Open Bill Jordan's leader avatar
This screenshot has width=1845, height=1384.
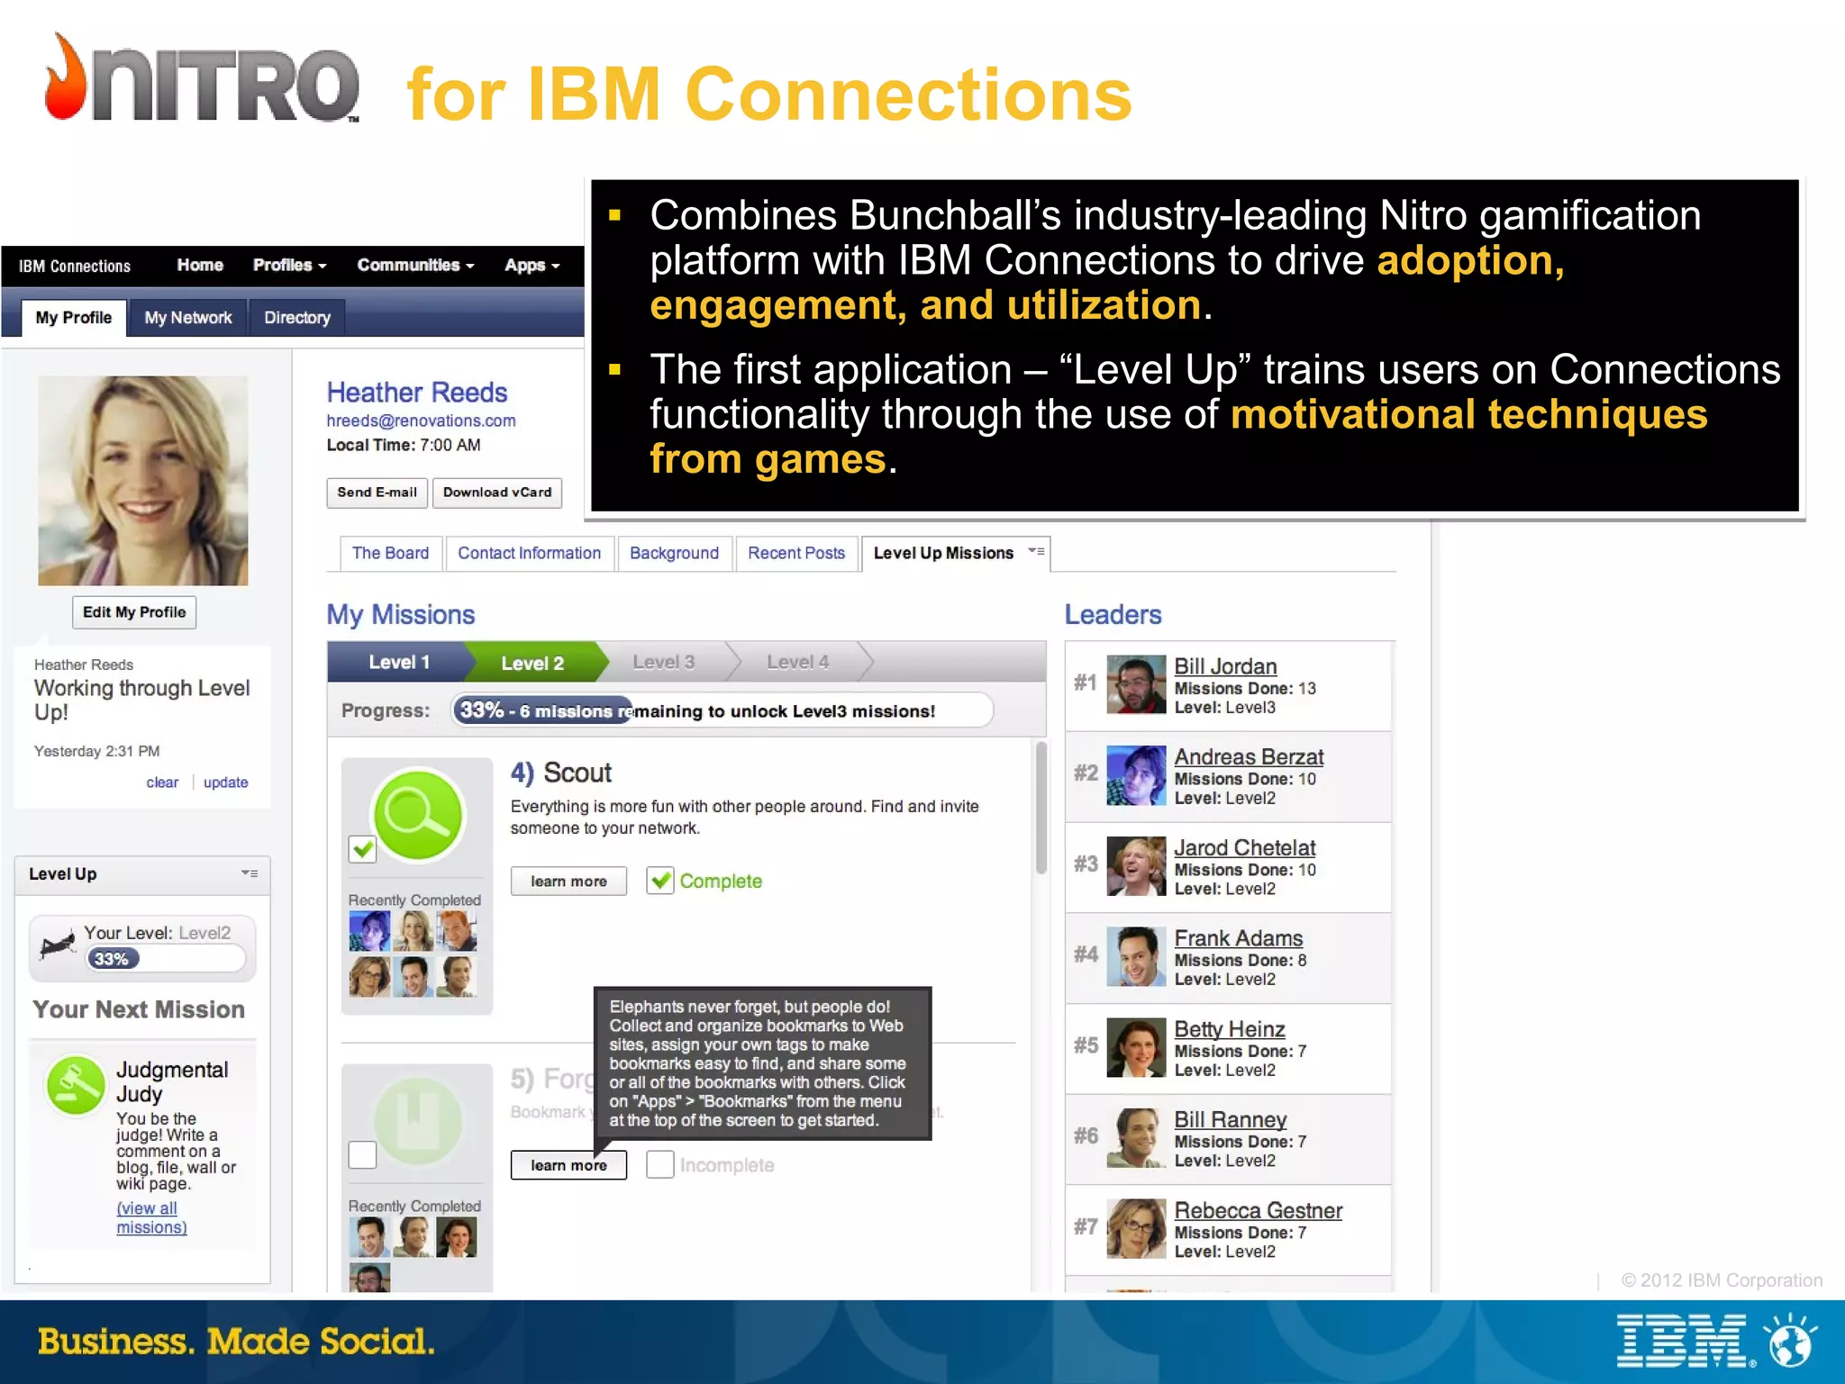click(1136, 684)
